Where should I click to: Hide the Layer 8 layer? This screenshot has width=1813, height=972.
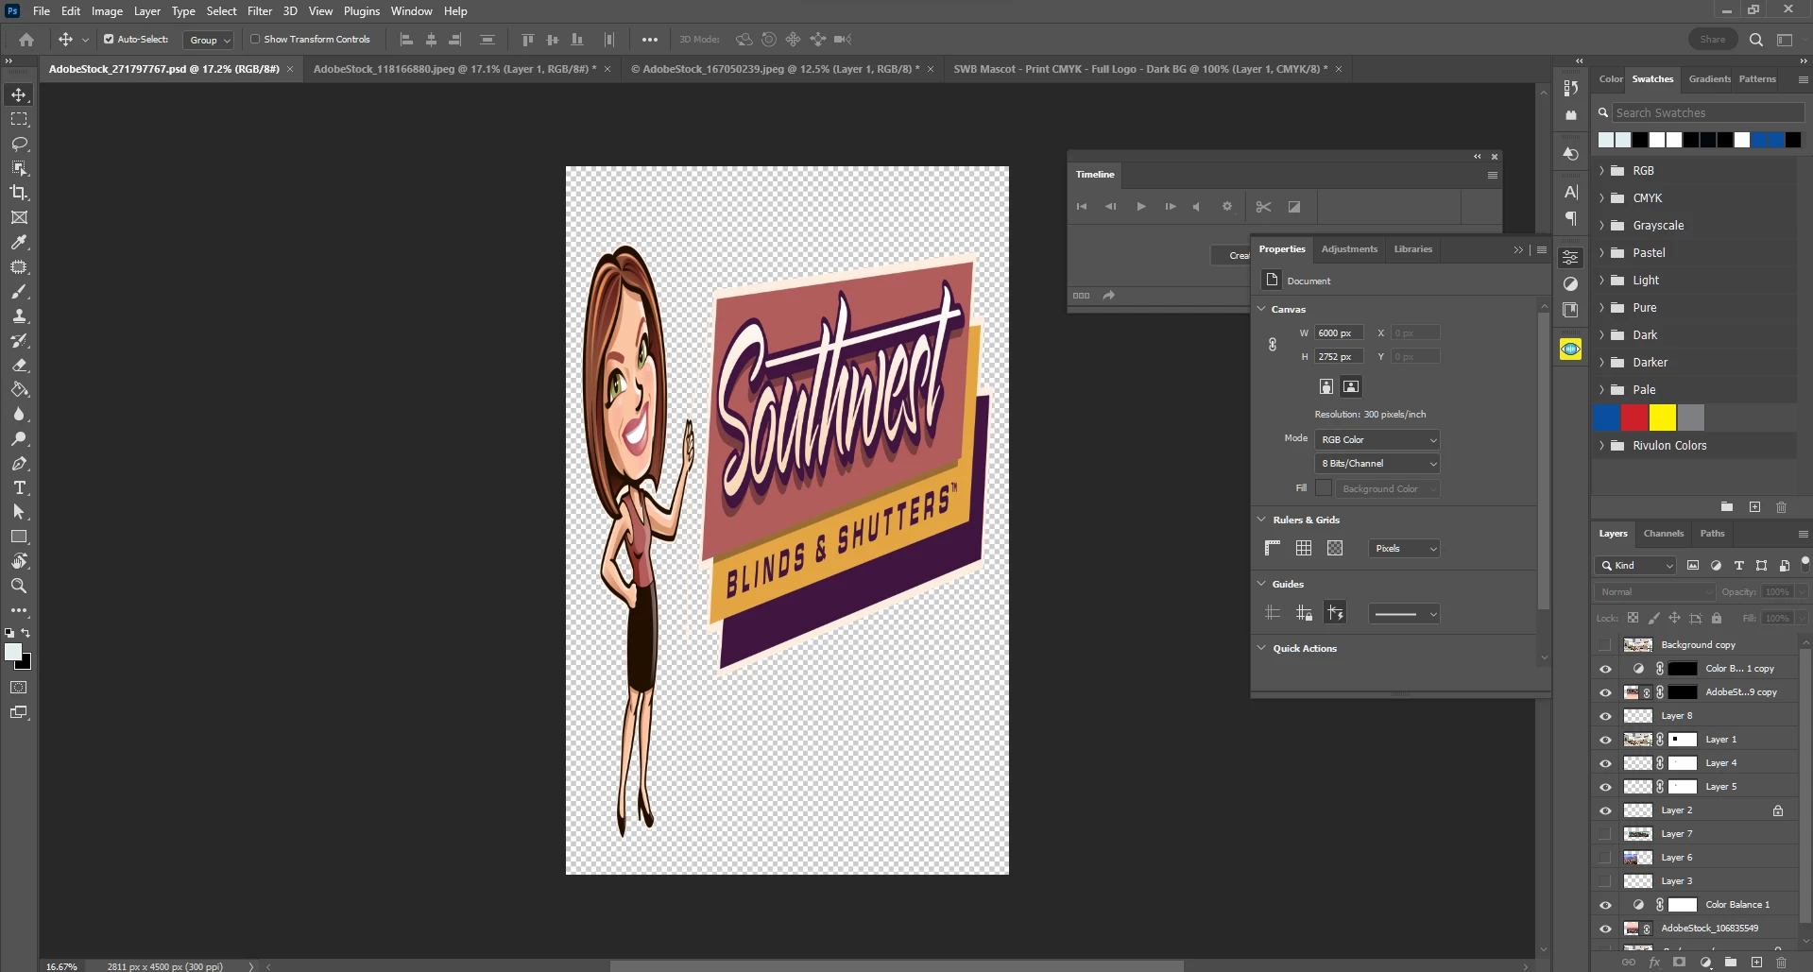click(x=1605, y=716)
